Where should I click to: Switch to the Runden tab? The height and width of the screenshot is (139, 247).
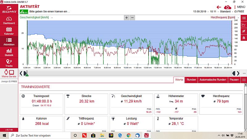pos(191,80)
